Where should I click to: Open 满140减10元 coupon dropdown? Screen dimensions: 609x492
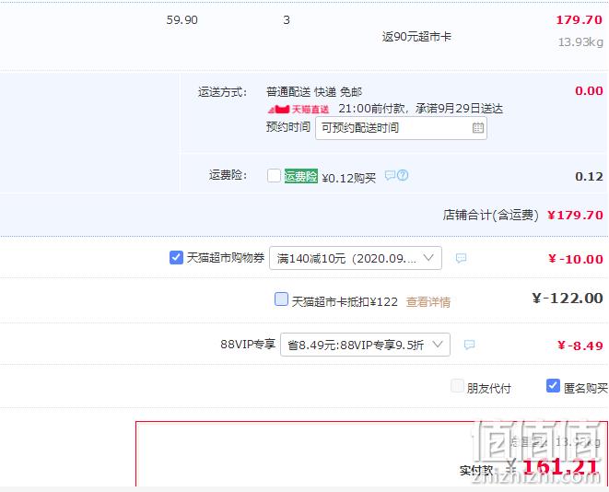point(356,258)
